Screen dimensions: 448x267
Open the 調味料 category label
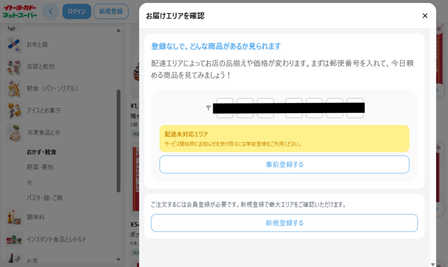35,217
